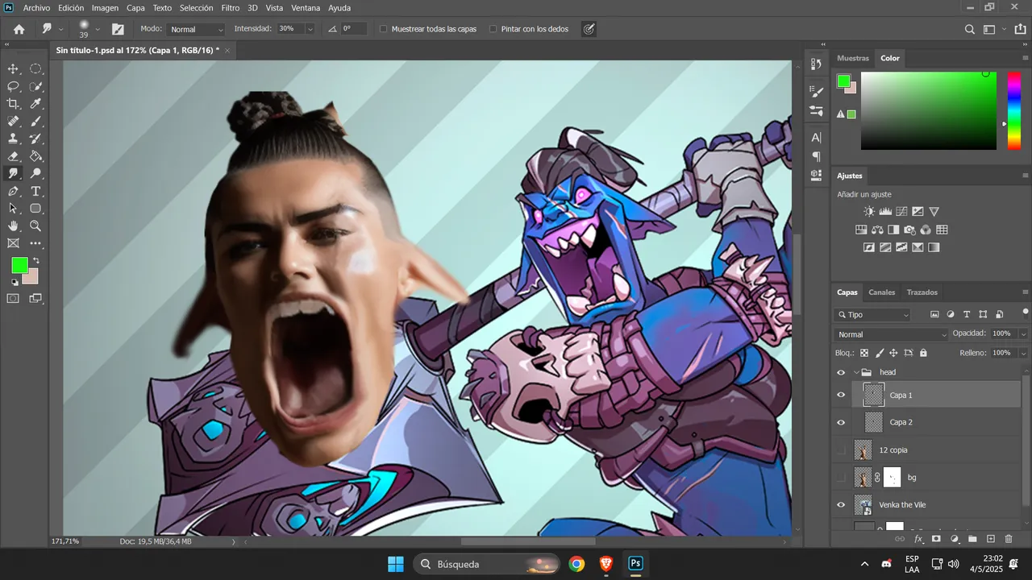The width and height of the screenshot is (1032, 580).
Task: Select the Frame tool
Action: point(13,243)
